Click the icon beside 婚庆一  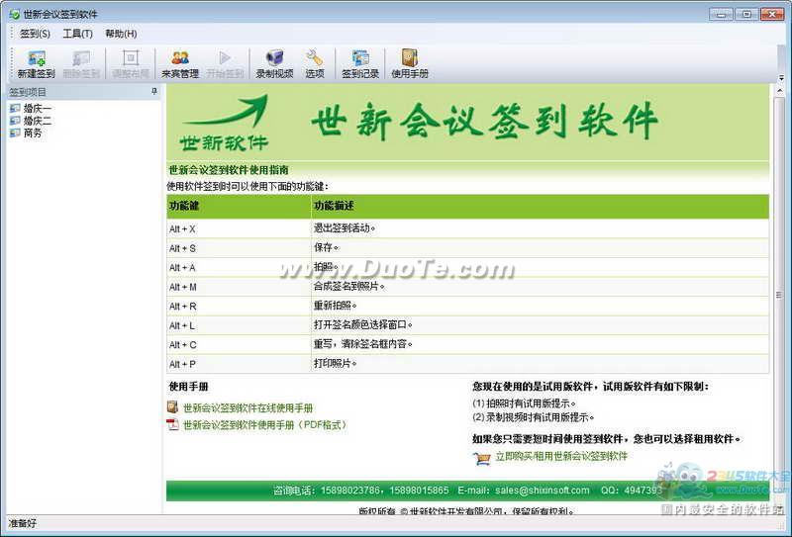(15, 108)
